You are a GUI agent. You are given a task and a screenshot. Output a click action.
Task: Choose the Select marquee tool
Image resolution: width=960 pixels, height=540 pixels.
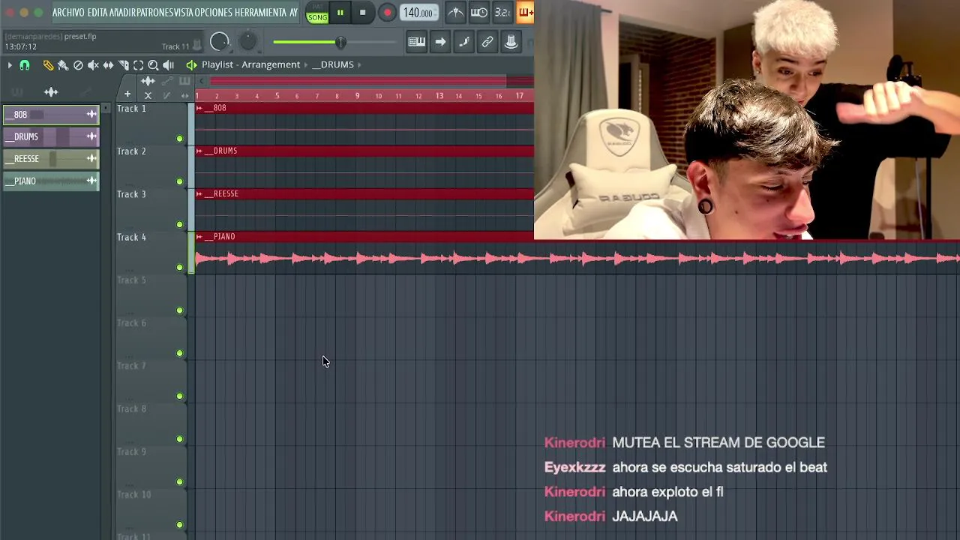(138, 65)
